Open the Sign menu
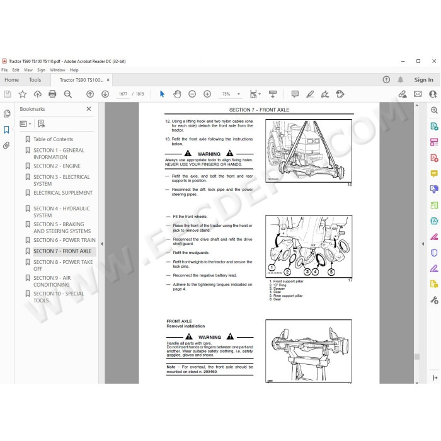The width and height of the screenshot is (441, 441). coord(41,70)
